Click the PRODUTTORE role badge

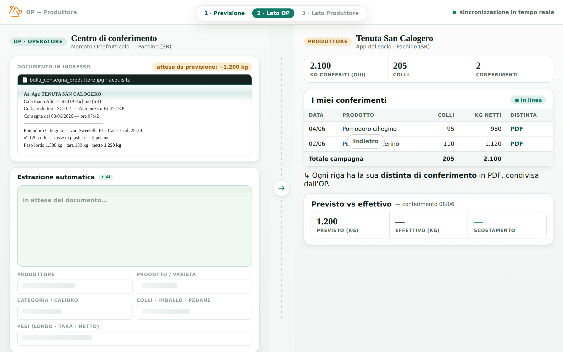click(x=328, y=41)
